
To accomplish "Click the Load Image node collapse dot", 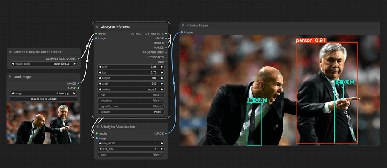I will tap(10, 77).
